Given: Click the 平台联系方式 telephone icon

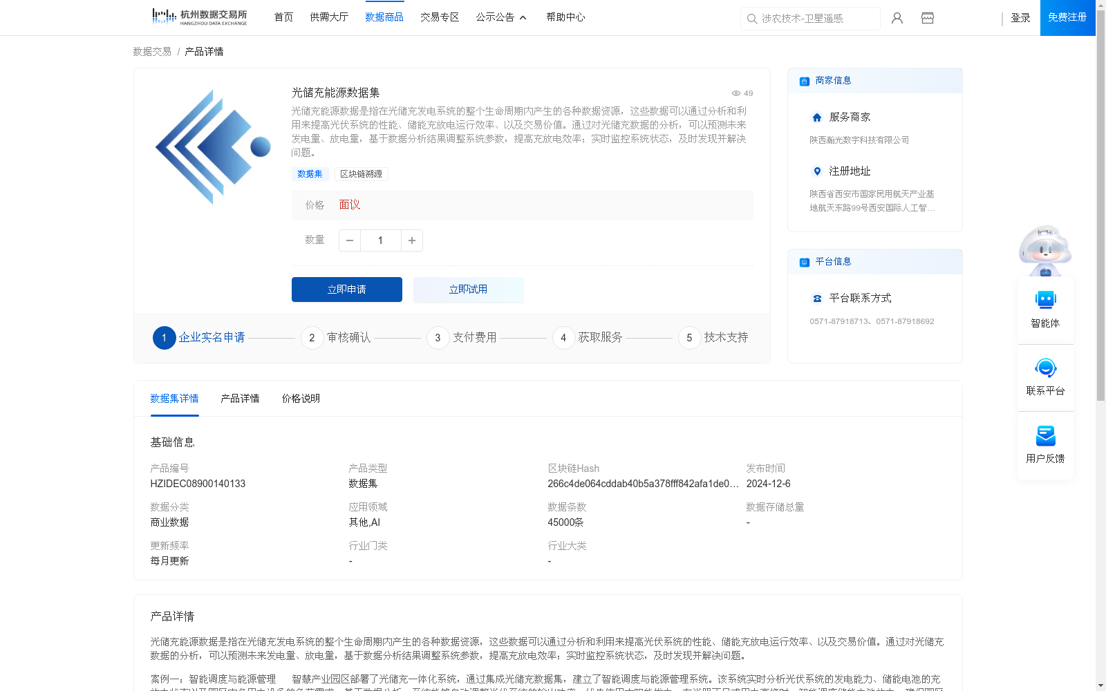Looking at the screenshot, I should click(817, 299).
